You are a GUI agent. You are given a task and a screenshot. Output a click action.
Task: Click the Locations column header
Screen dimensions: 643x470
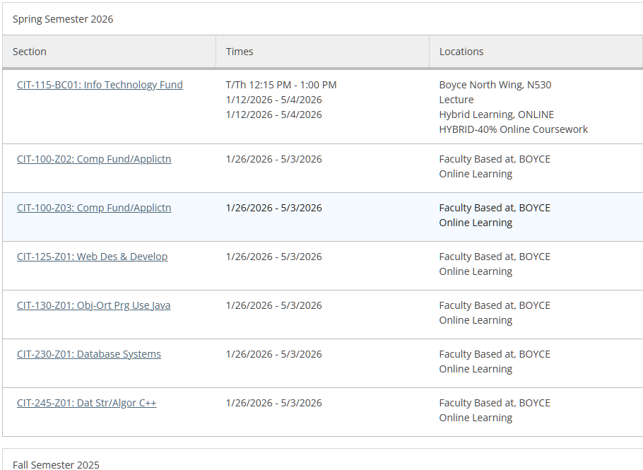[x=461, y=52]
